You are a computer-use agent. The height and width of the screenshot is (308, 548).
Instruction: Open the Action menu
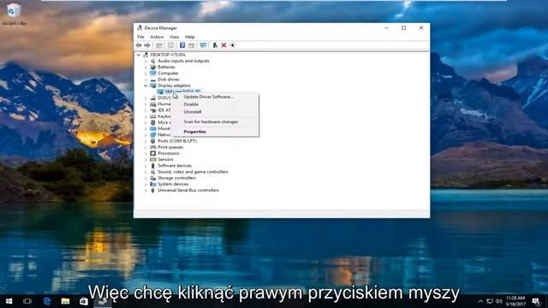point(157,37)
